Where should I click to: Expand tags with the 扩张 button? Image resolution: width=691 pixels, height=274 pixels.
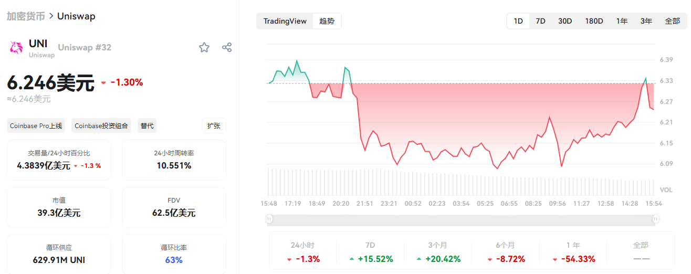(214, 126)
